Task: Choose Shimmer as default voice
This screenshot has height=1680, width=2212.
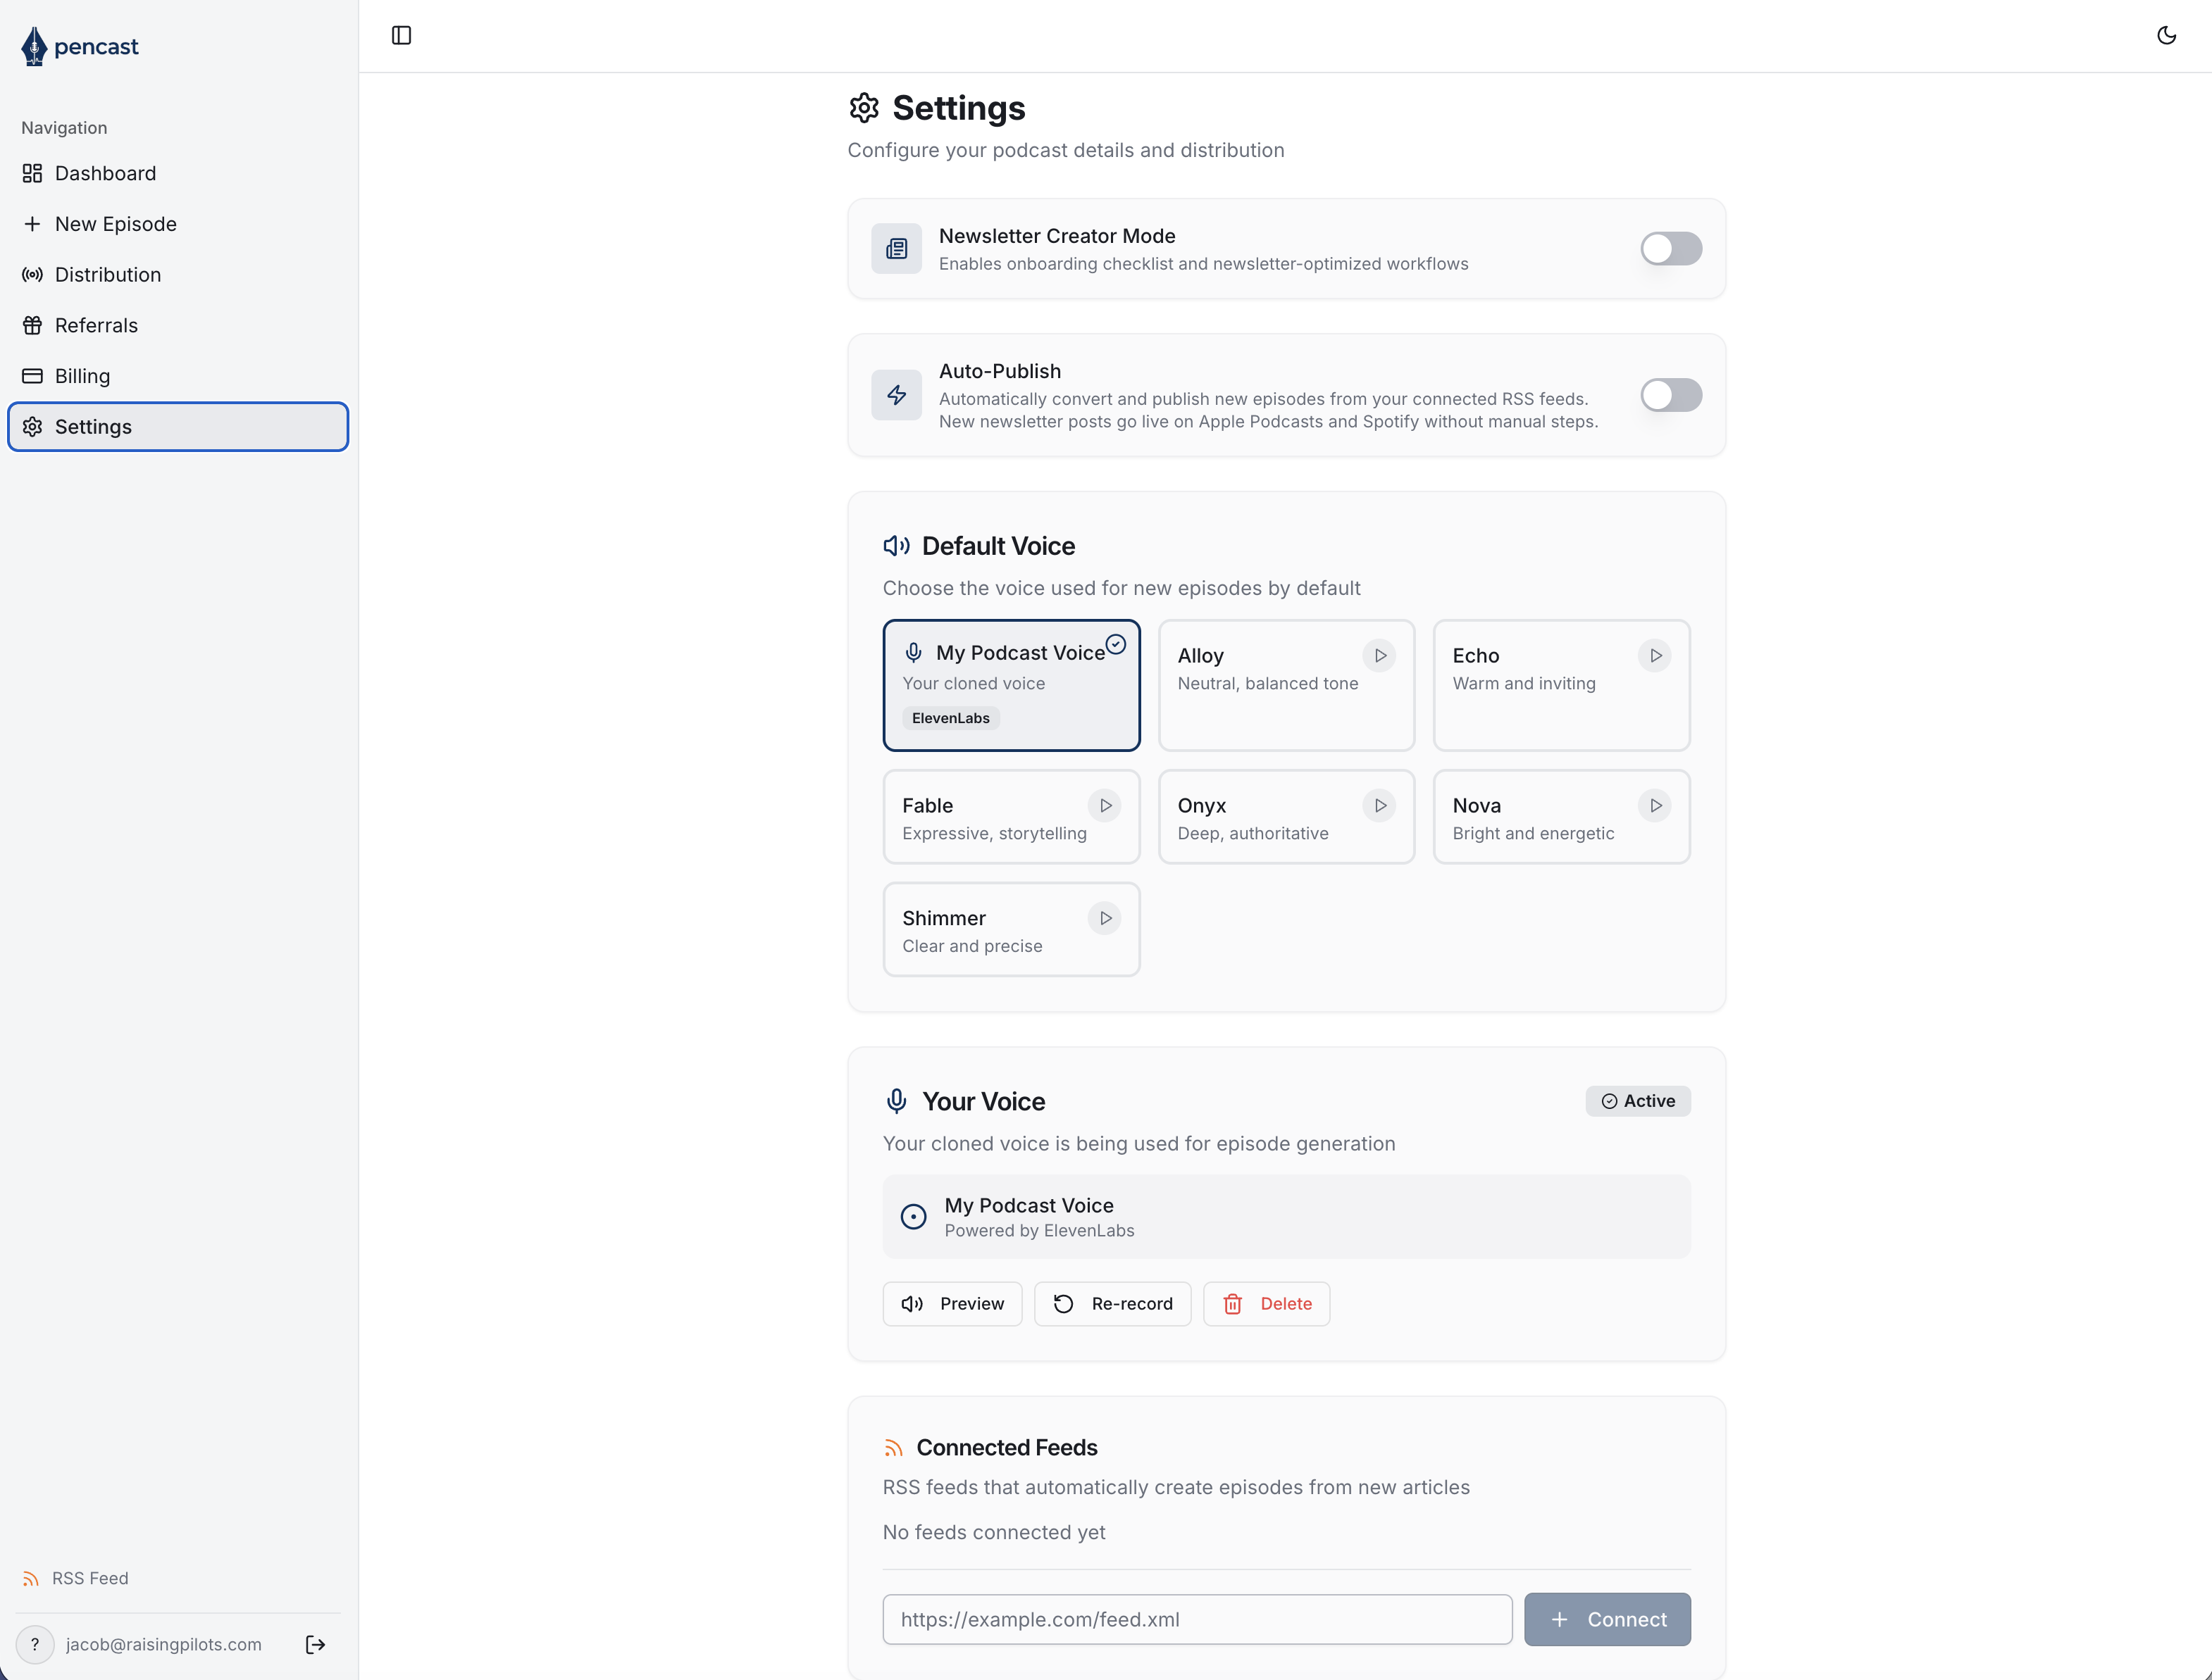Action: tap(1012, 930)
